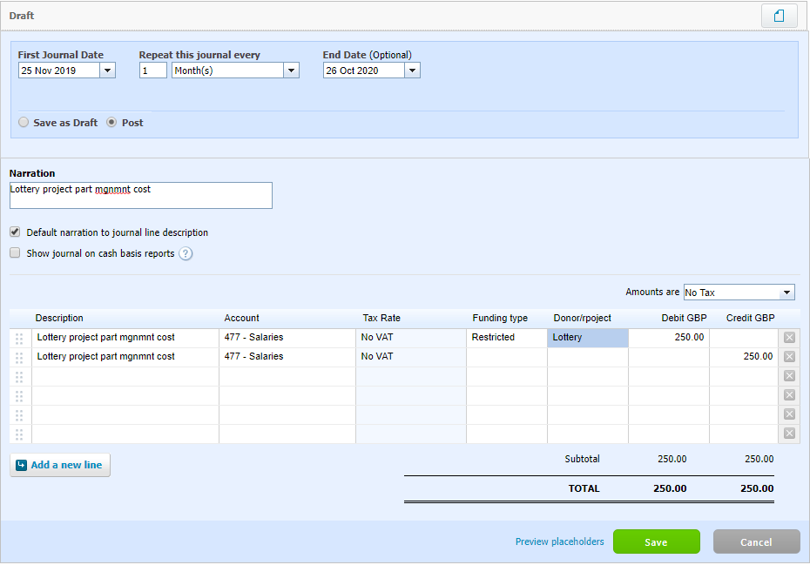Delete the second 250.00 credit line
Screen dimensions: 810x565
tap(789, 356)
